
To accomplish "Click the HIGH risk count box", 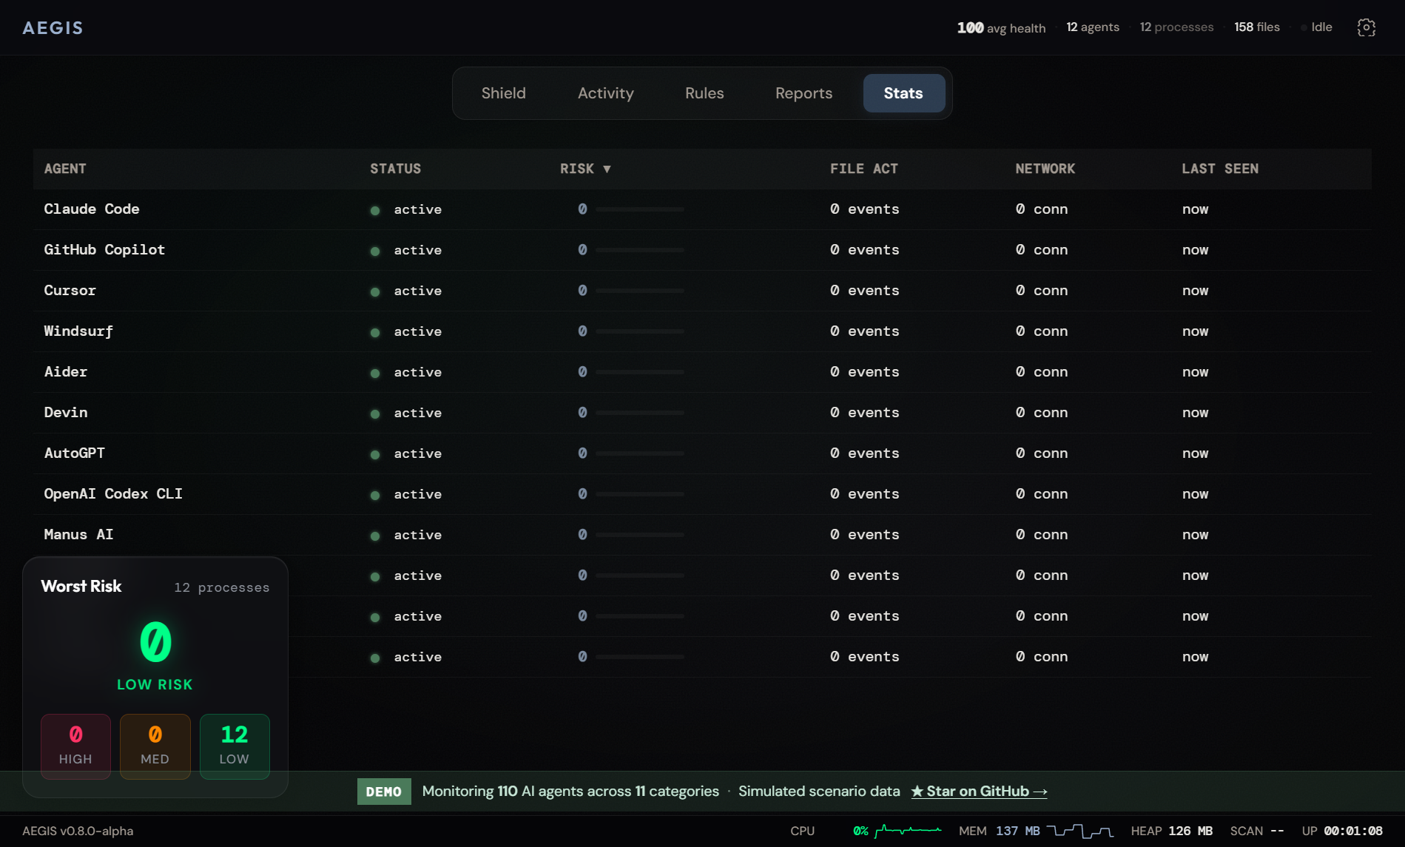I will tap(75, 746).
